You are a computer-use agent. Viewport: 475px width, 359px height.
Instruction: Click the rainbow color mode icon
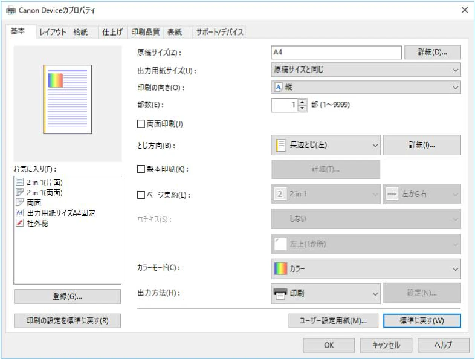pos(280,269)
